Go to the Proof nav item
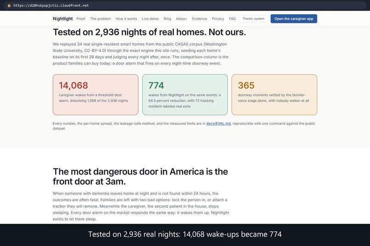The image size is (370, 246). point(81,19)
